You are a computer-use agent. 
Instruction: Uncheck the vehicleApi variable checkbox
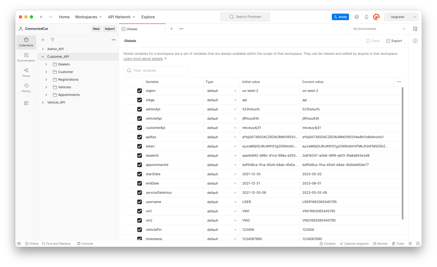click(140, 119)
